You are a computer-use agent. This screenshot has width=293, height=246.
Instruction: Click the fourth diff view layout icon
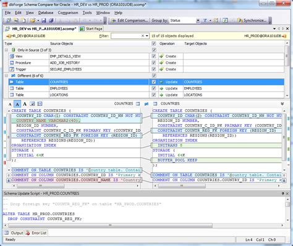(32, 104)
